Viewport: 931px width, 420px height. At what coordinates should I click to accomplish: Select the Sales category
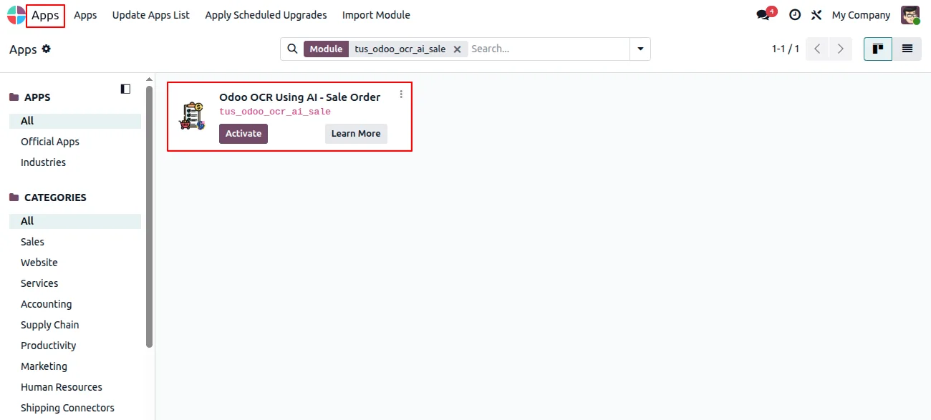75,242
